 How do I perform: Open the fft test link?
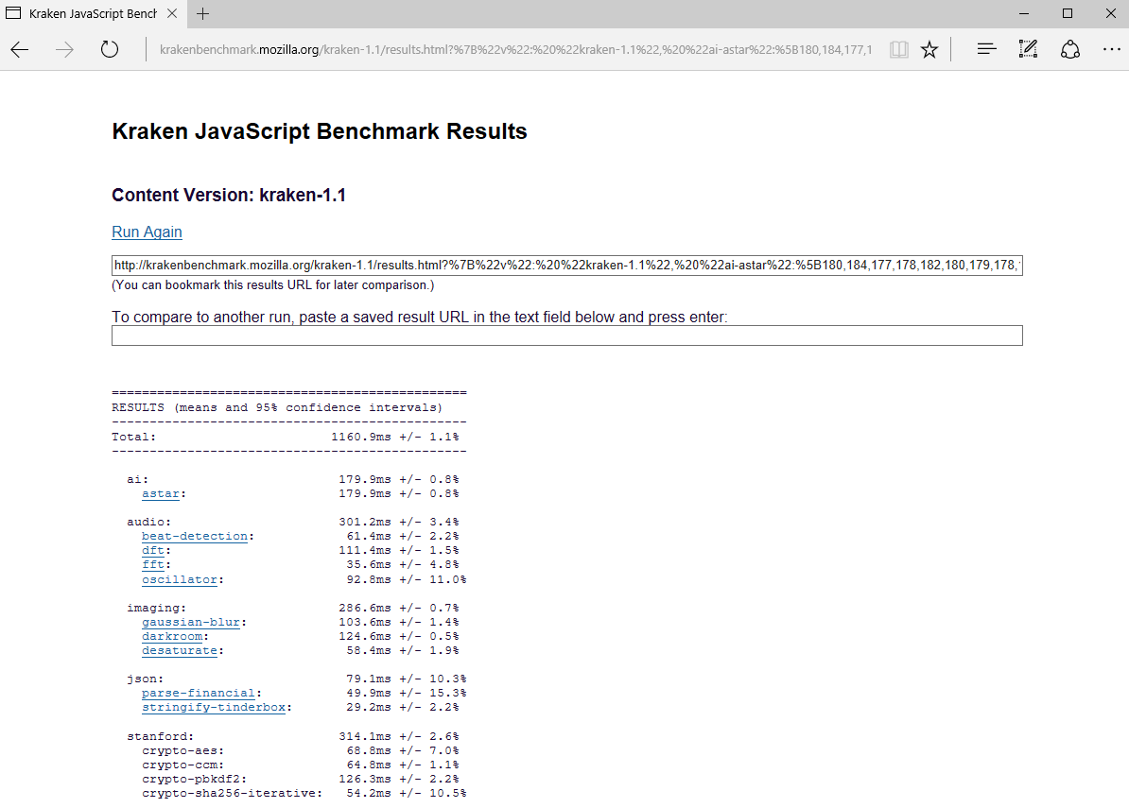(153, 565)
